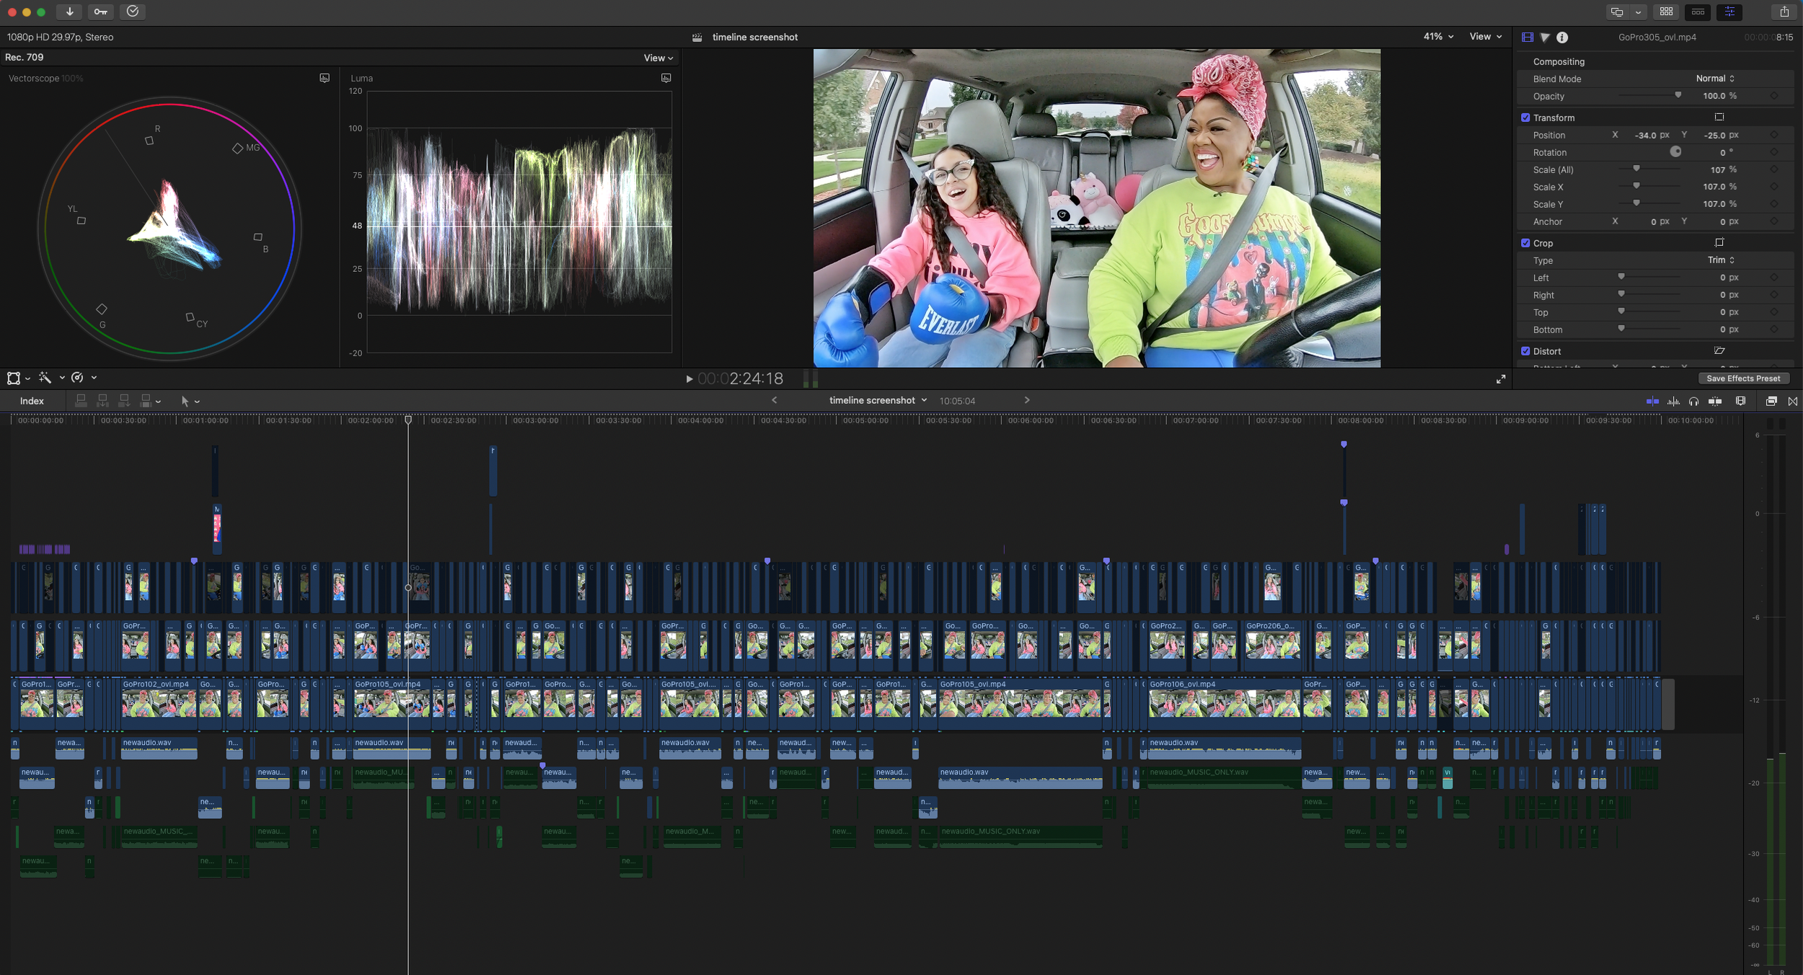
Task: Enable fullscreen viewer arrows icon
Action: click(x=1501, y=379)
